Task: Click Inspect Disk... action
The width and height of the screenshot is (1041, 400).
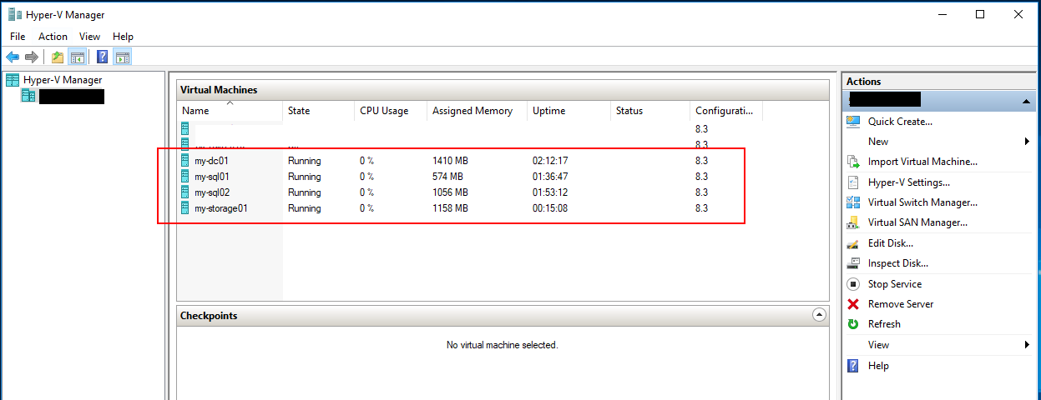Action: click(898, 263)
